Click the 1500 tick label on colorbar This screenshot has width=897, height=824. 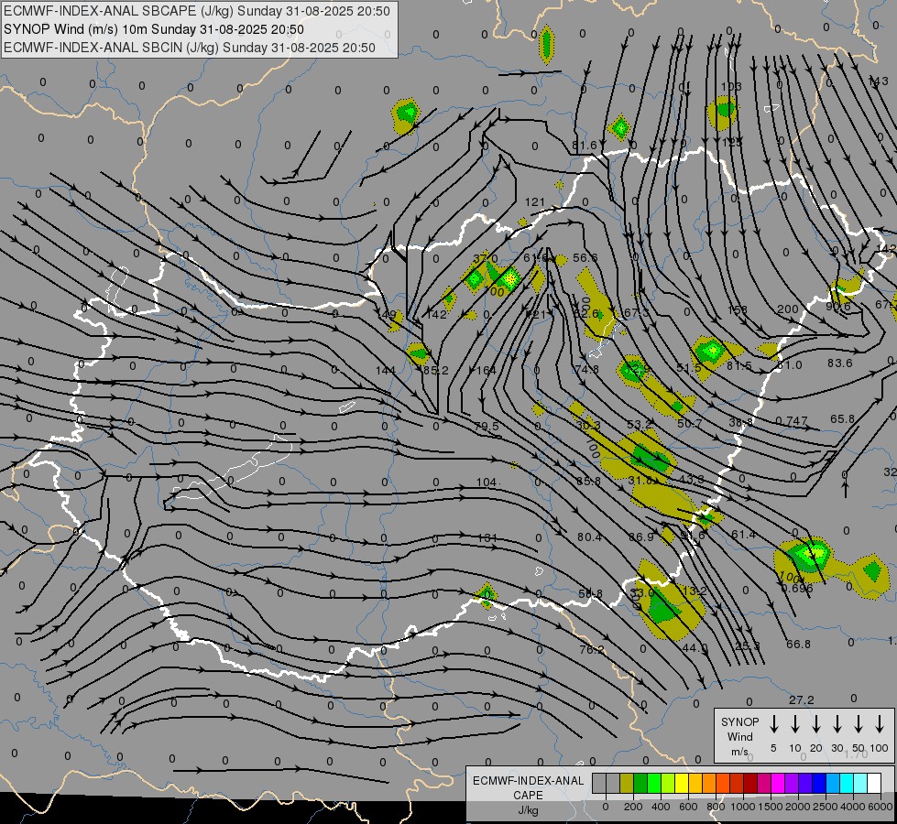(770, 807)
